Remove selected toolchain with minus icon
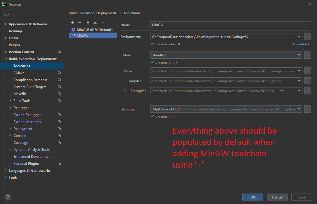317x204 pixels. (80, 23)
